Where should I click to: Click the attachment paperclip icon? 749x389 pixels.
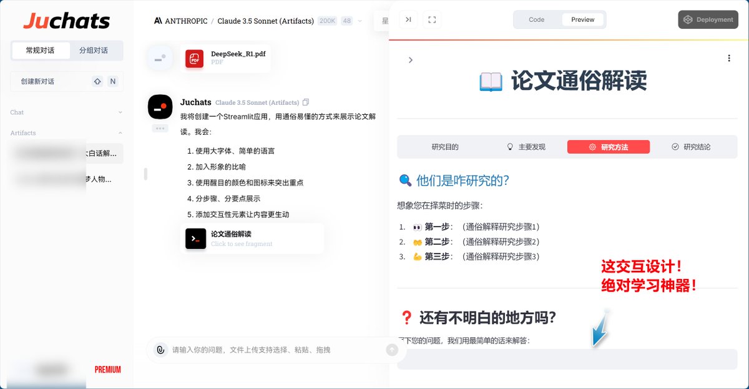click(x=160, y=350)
